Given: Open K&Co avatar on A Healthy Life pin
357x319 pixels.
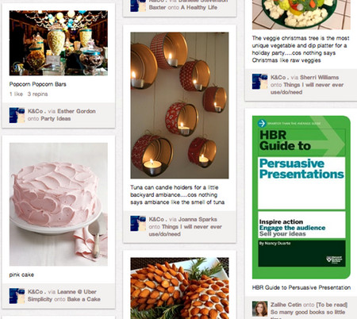Looking at the screenshot, I should 138,6.
